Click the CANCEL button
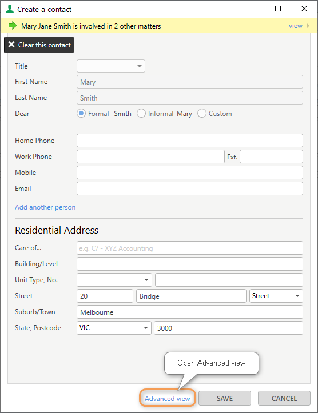This screenshot has width=318, height=413. coord(284,398)
